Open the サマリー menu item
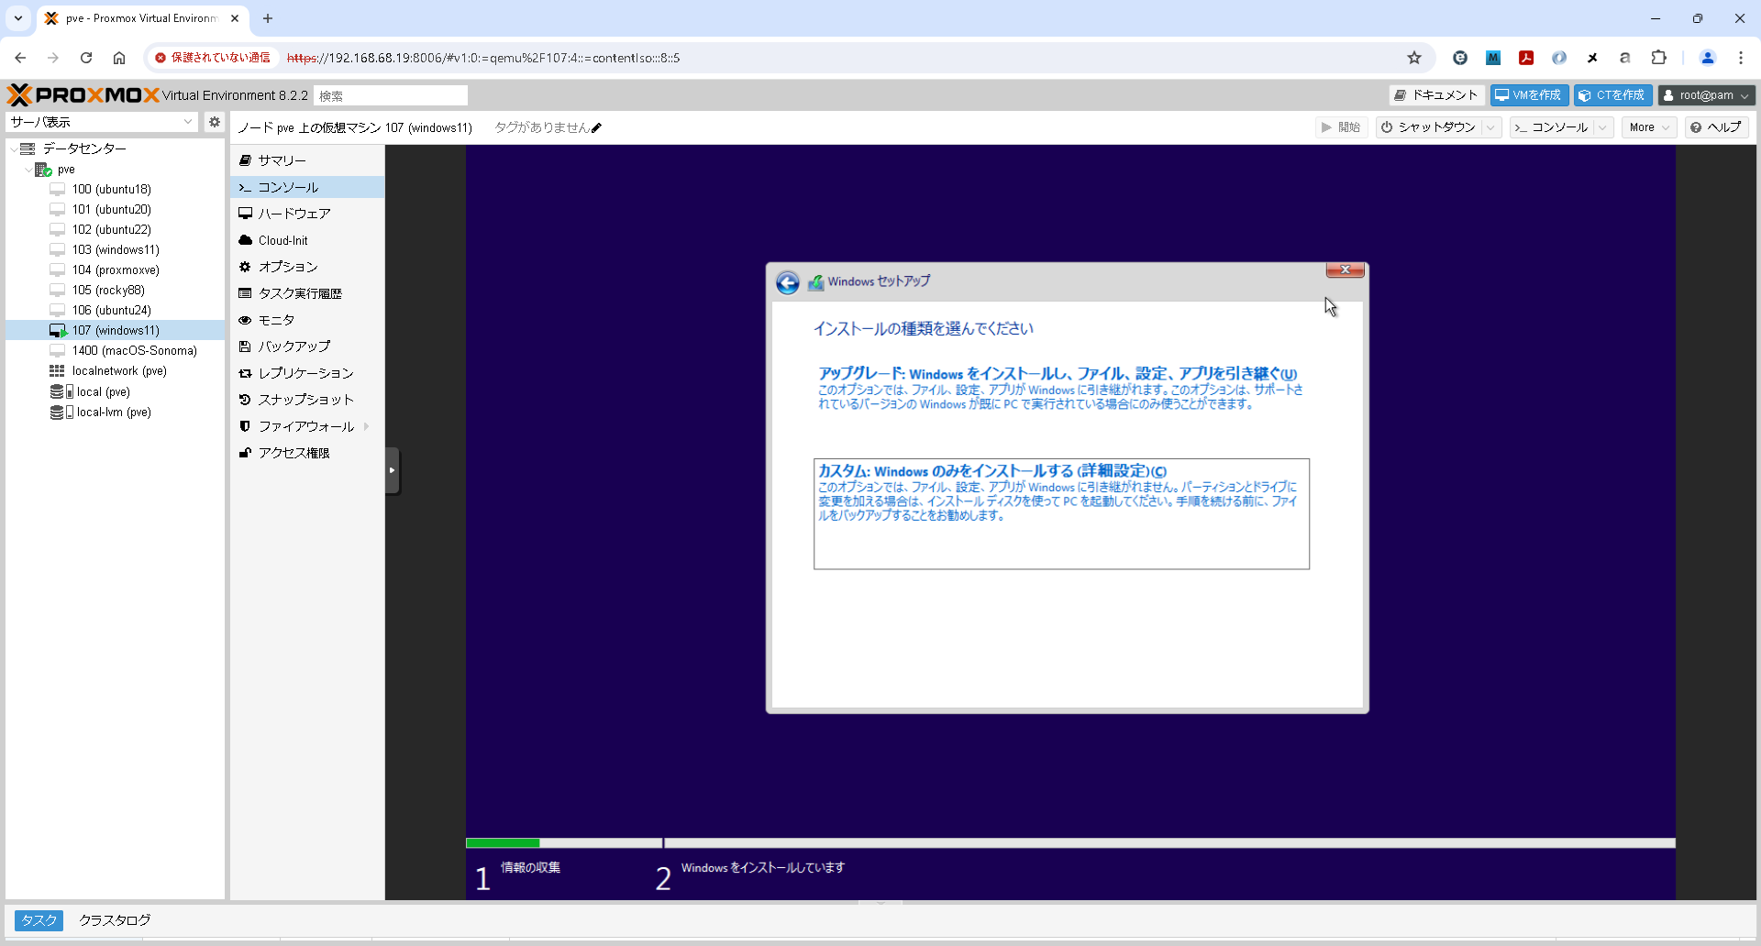This screenshot has width=1761, height=946. click(x=307, y=160)
